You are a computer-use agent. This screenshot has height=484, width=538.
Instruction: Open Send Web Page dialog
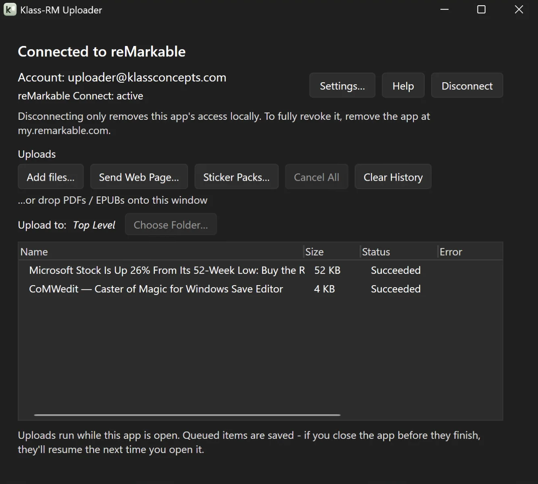(x=139, y=177)
